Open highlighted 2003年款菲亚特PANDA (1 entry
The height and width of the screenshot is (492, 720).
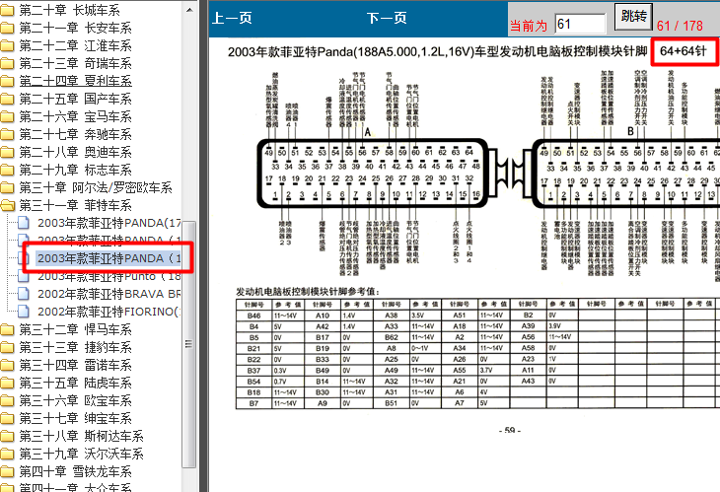pyautogui.click(x=109, y=258)
